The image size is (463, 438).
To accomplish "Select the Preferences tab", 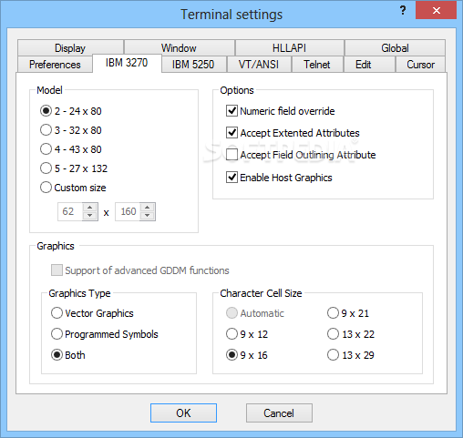I will 55,65.
